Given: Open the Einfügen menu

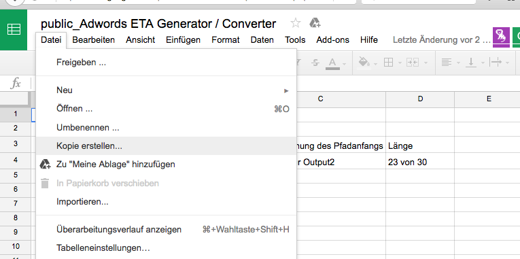Looking at the screenshot, I should (x=183, y=40).
